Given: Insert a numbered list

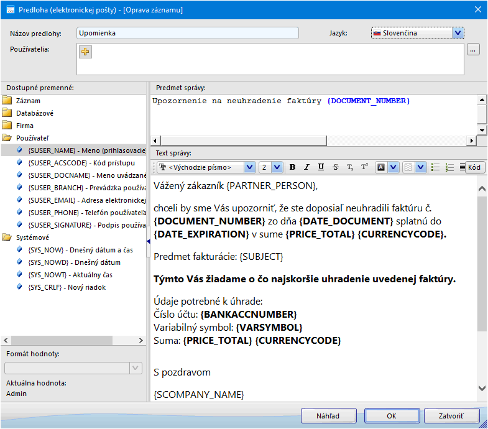Looking at the screenshot, I should coord(450,167).
